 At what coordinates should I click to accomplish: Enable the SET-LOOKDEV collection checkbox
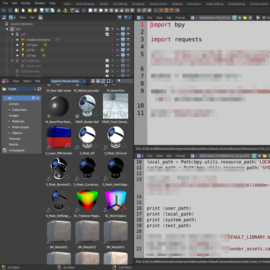[x=107, y=61]
